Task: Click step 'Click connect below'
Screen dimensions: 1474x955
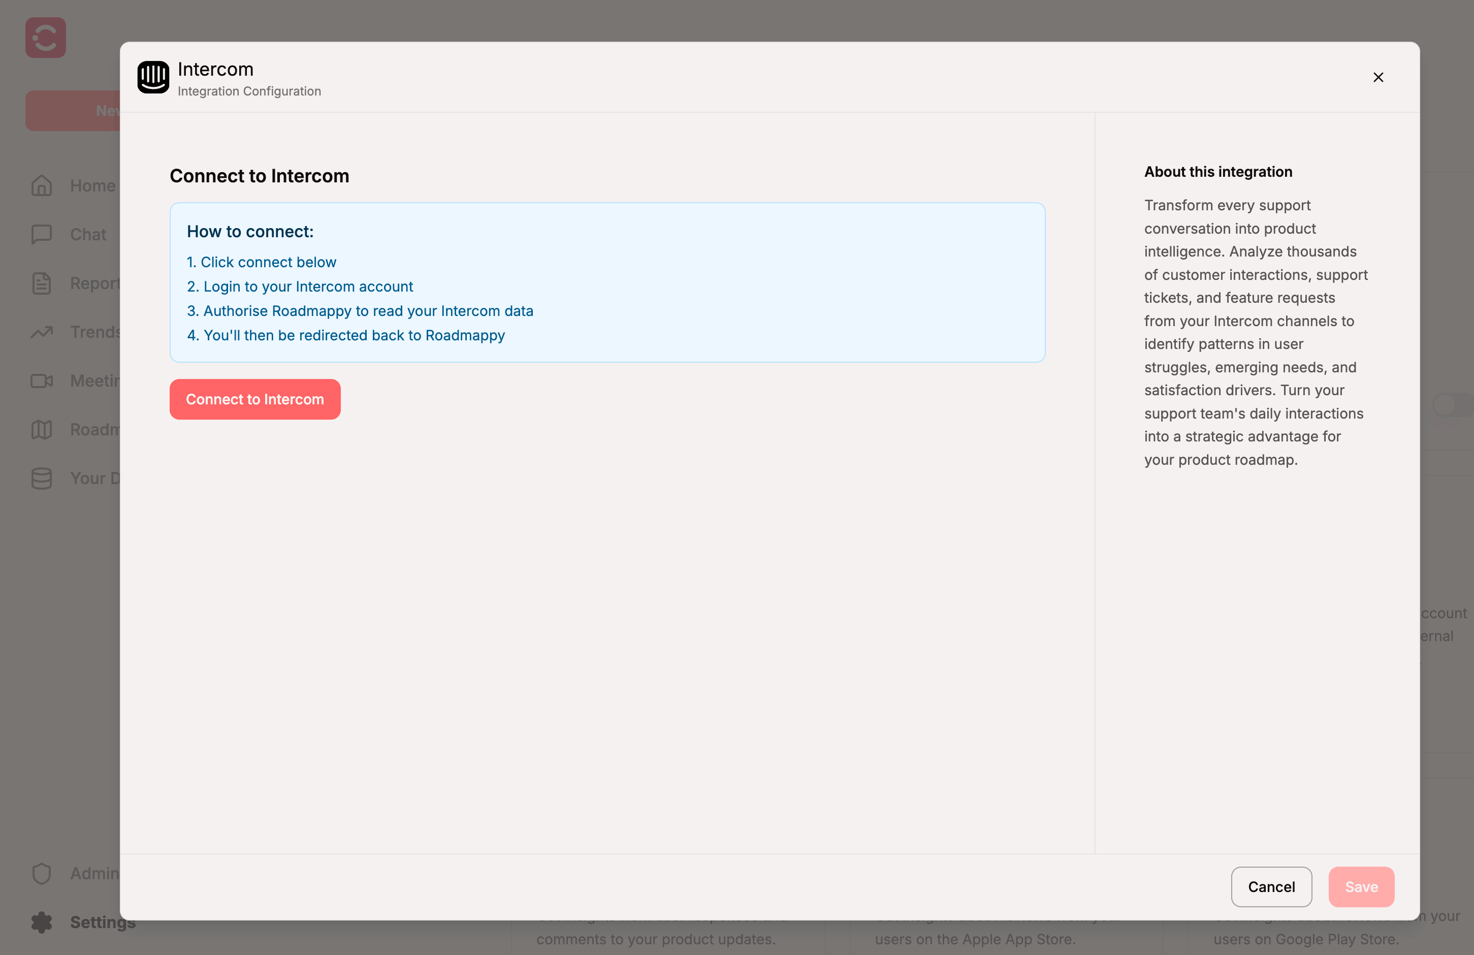Action: [262, 262]
